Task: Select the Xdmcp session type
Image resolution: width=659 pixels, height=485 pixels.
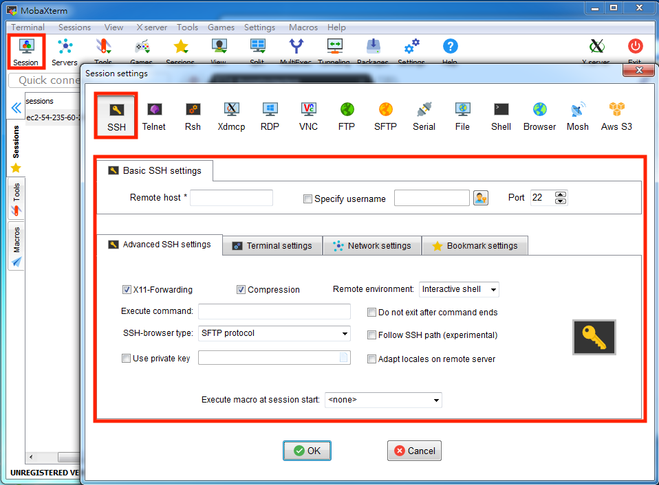Action: point(231,116)
